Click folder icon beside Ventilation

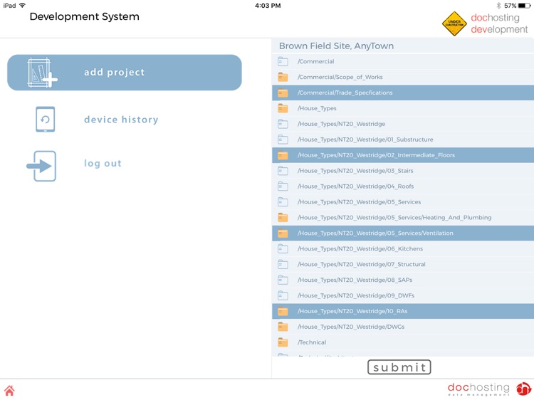click(x=283, y=233)
